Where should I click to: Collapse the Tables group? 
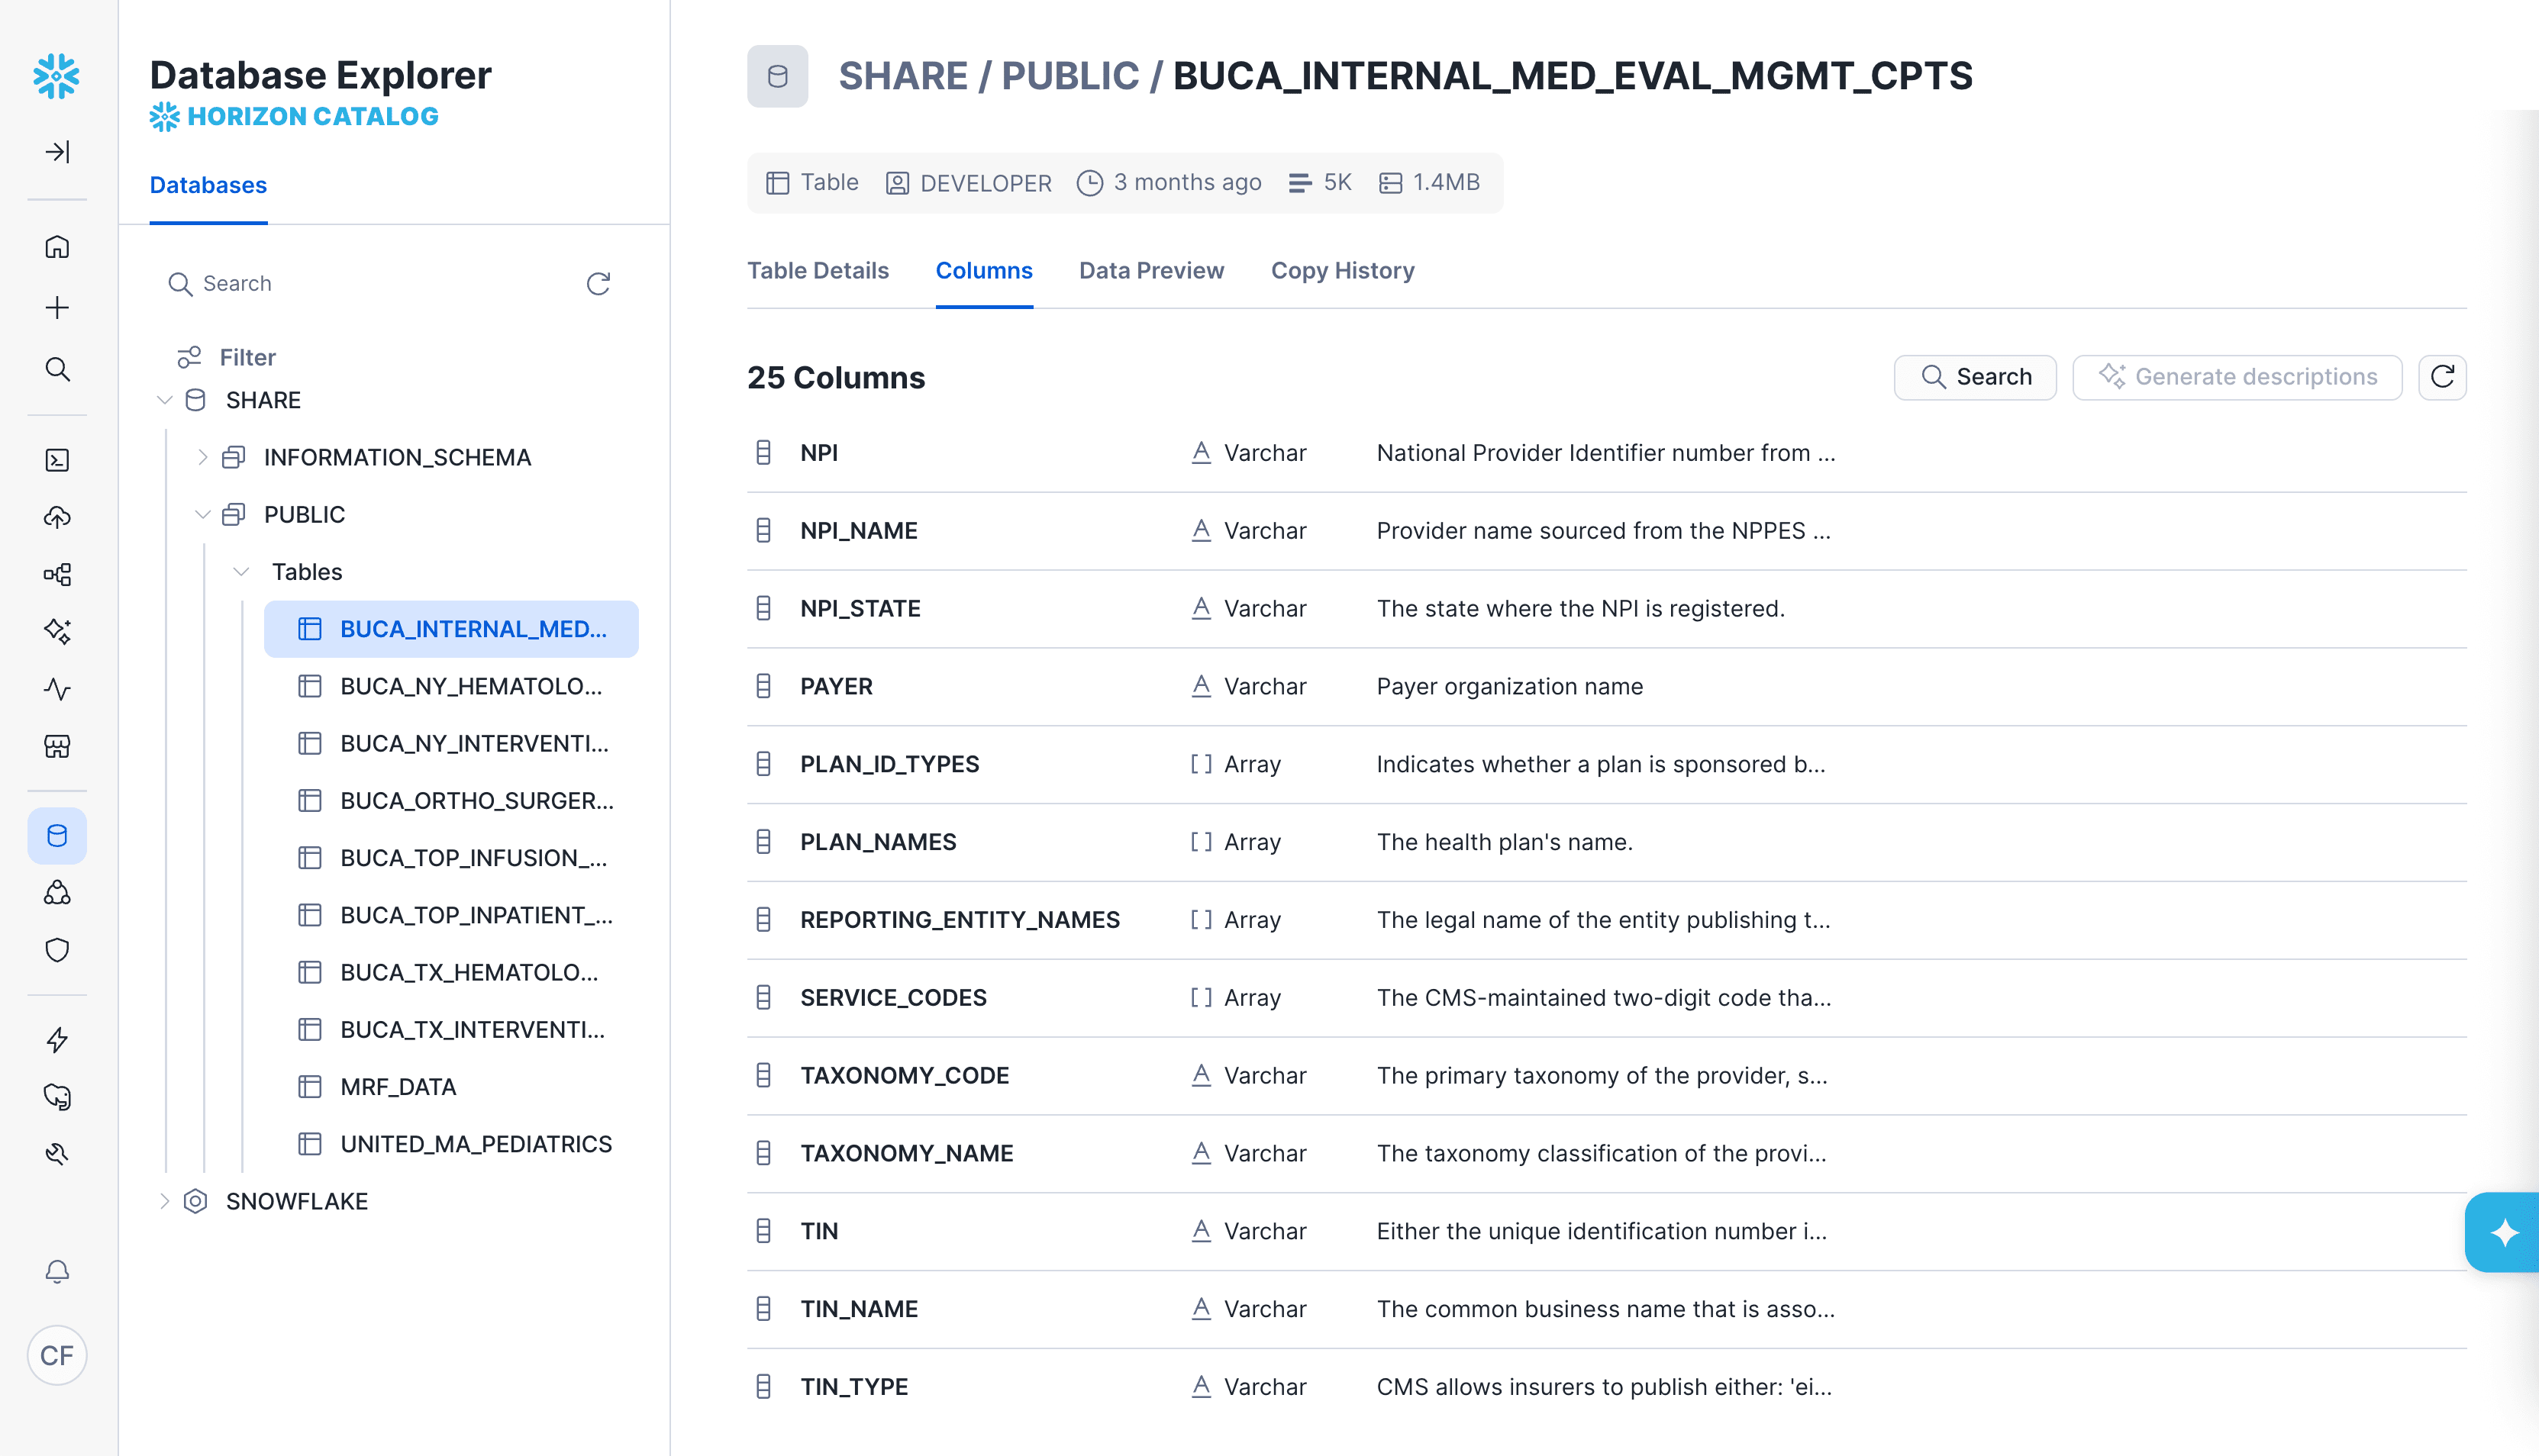pos(241,572)
